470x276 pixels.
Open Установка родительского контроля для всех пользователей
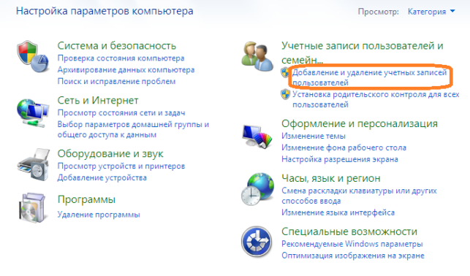point(376,99)
